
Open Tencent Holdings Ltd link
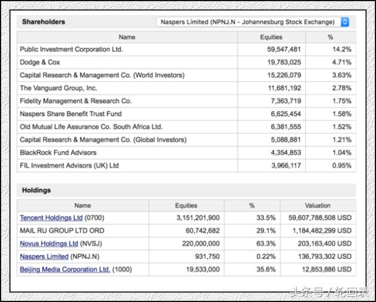(x=51, y=218)
